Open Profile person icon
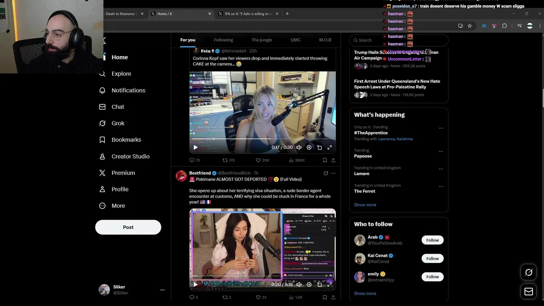 [102, 190]
